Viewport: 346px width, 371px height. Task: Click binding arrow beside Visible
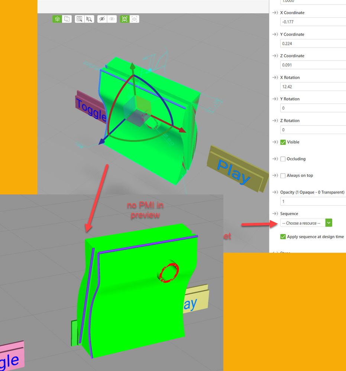click(x=275, y=142)
